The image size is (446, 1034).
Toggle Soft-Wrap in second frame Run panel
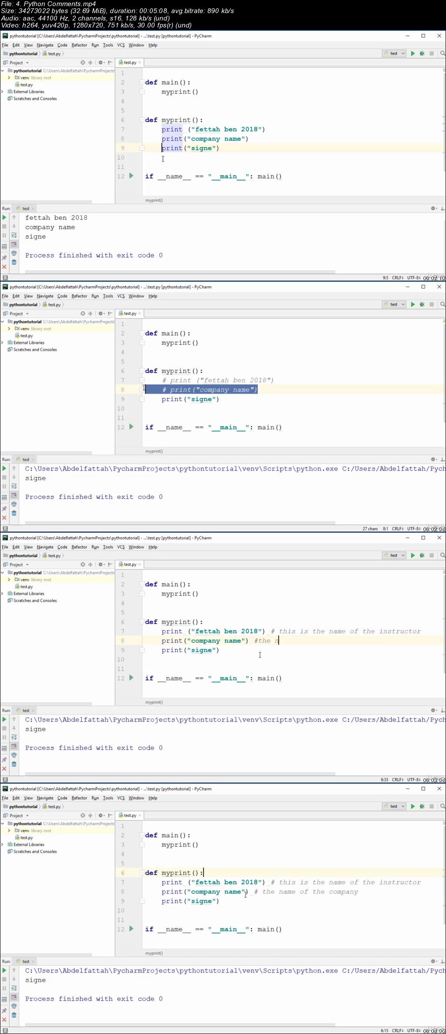point(14,486)
